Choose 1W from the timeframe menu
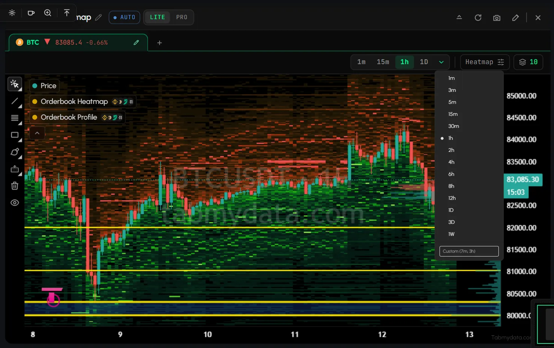Screen dimensions: 554x348 pyautogui.click(x=469, y=234)
